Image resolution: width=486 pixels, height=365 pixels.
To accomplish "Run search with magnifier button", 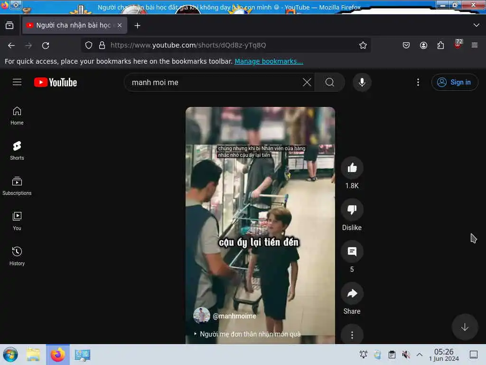I will (x=330, y=82).
